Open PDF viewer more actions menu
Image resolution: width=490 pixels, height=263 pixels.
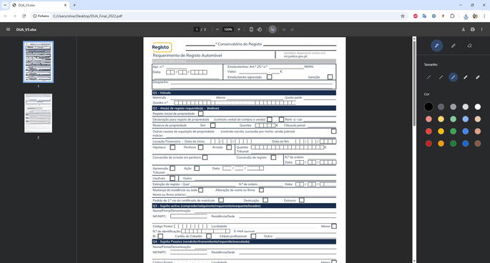481,29
